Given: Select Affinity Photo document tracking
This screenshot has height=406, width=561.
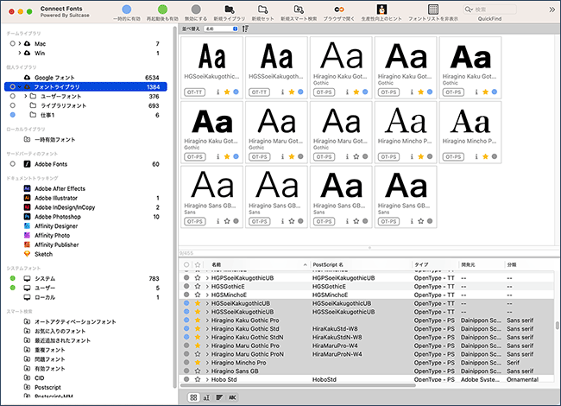Looking at the screenshot, I should click(53, 235).
